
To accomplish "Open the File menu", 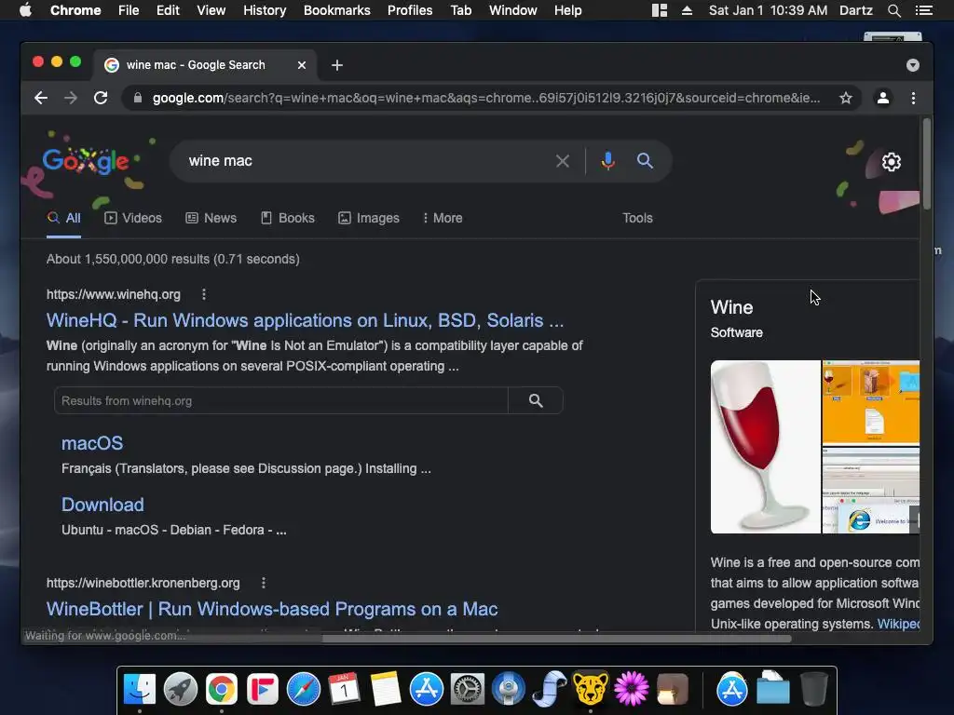I will pos(129,10).
